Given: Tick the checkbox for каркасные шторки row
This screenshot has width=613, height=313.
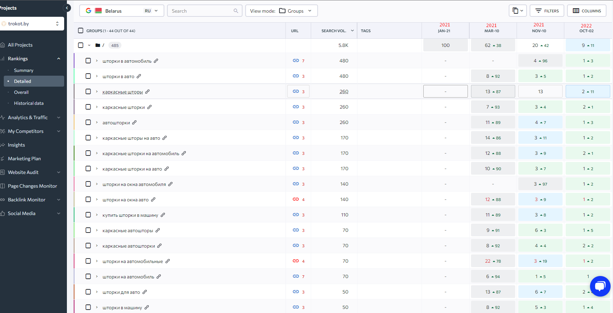Looking at the screenshot, I should 88,107.
